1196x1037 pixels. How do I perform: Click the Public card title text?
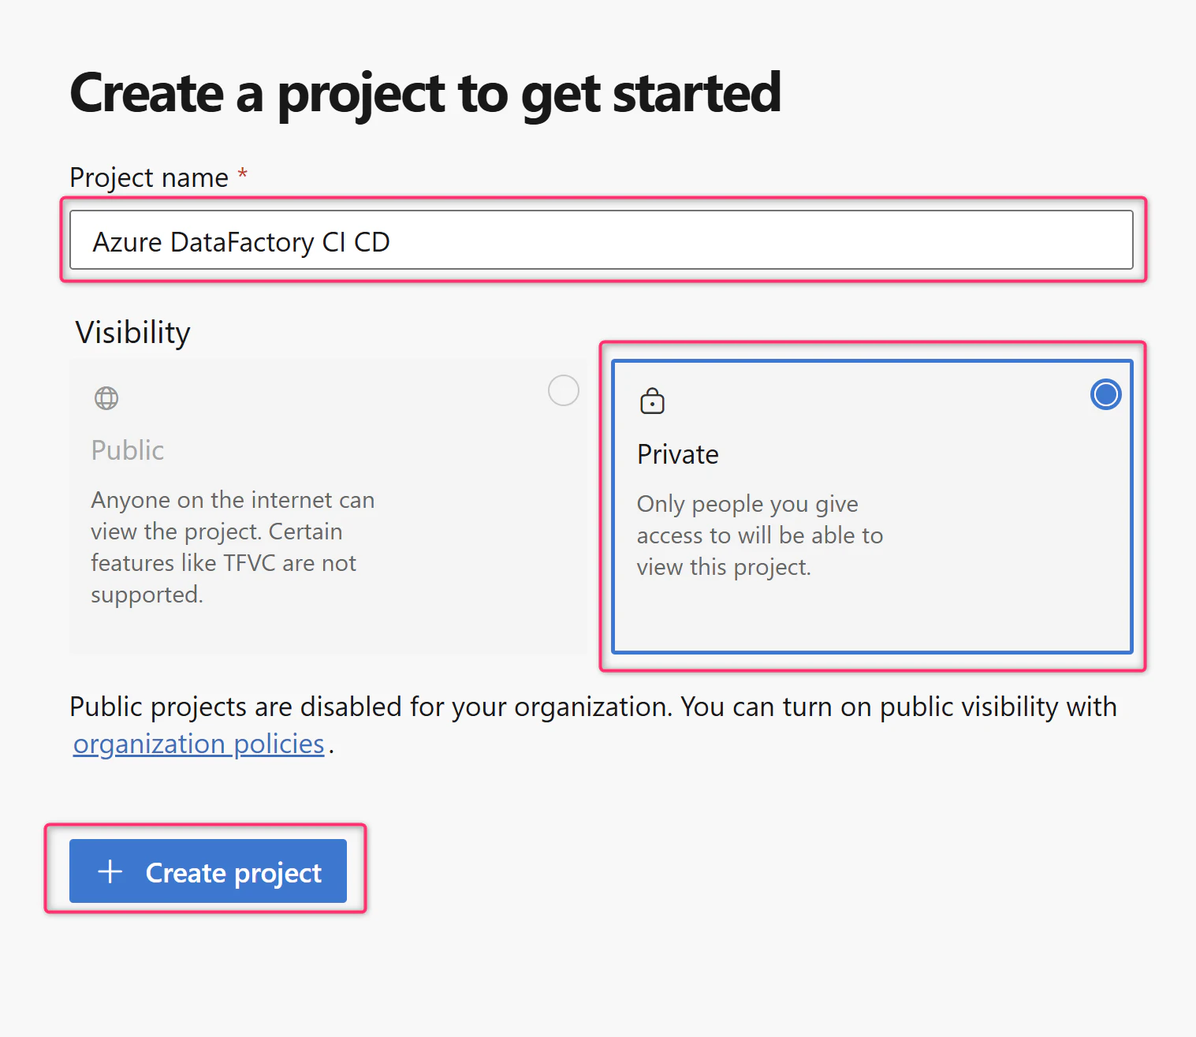tap(128, 450)
